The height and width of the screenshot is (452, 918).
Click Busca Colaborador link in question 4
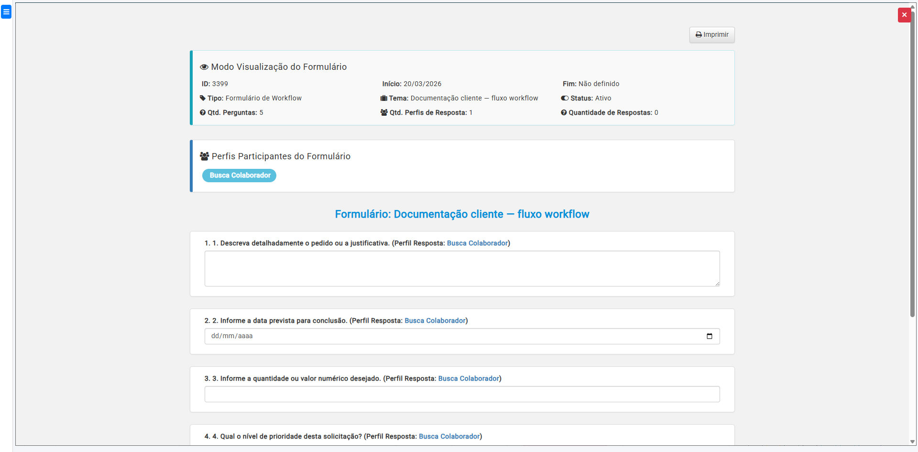tap(449, 437)
